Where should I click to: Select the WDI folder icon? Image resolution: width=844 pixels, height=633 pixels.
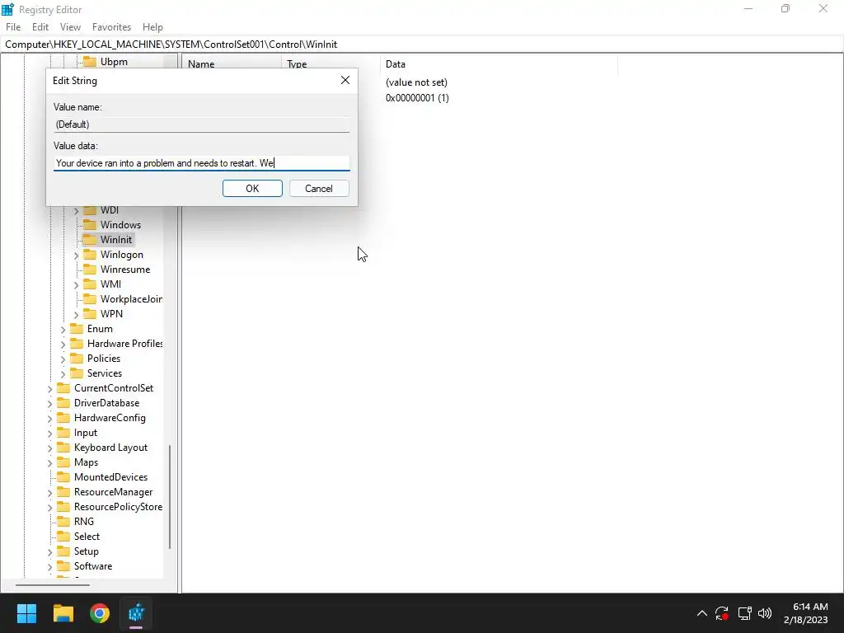[90, 209]
